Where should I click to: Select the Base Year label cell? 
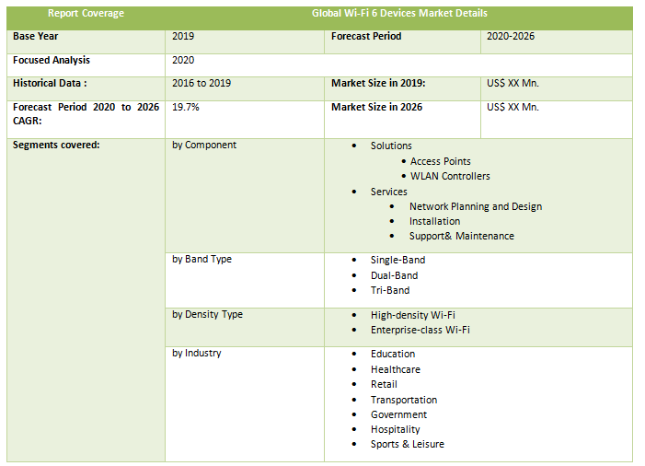click(x=37, y=37)
